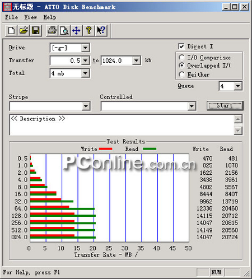This screenshot has height=279, width=252.
Task: Expand Transfer size start dropdown showing 0.5
Action: coord(85,61)
